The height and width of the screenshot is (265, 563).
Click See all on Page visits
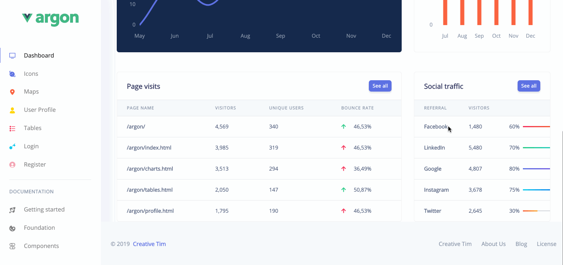(380, 86)
